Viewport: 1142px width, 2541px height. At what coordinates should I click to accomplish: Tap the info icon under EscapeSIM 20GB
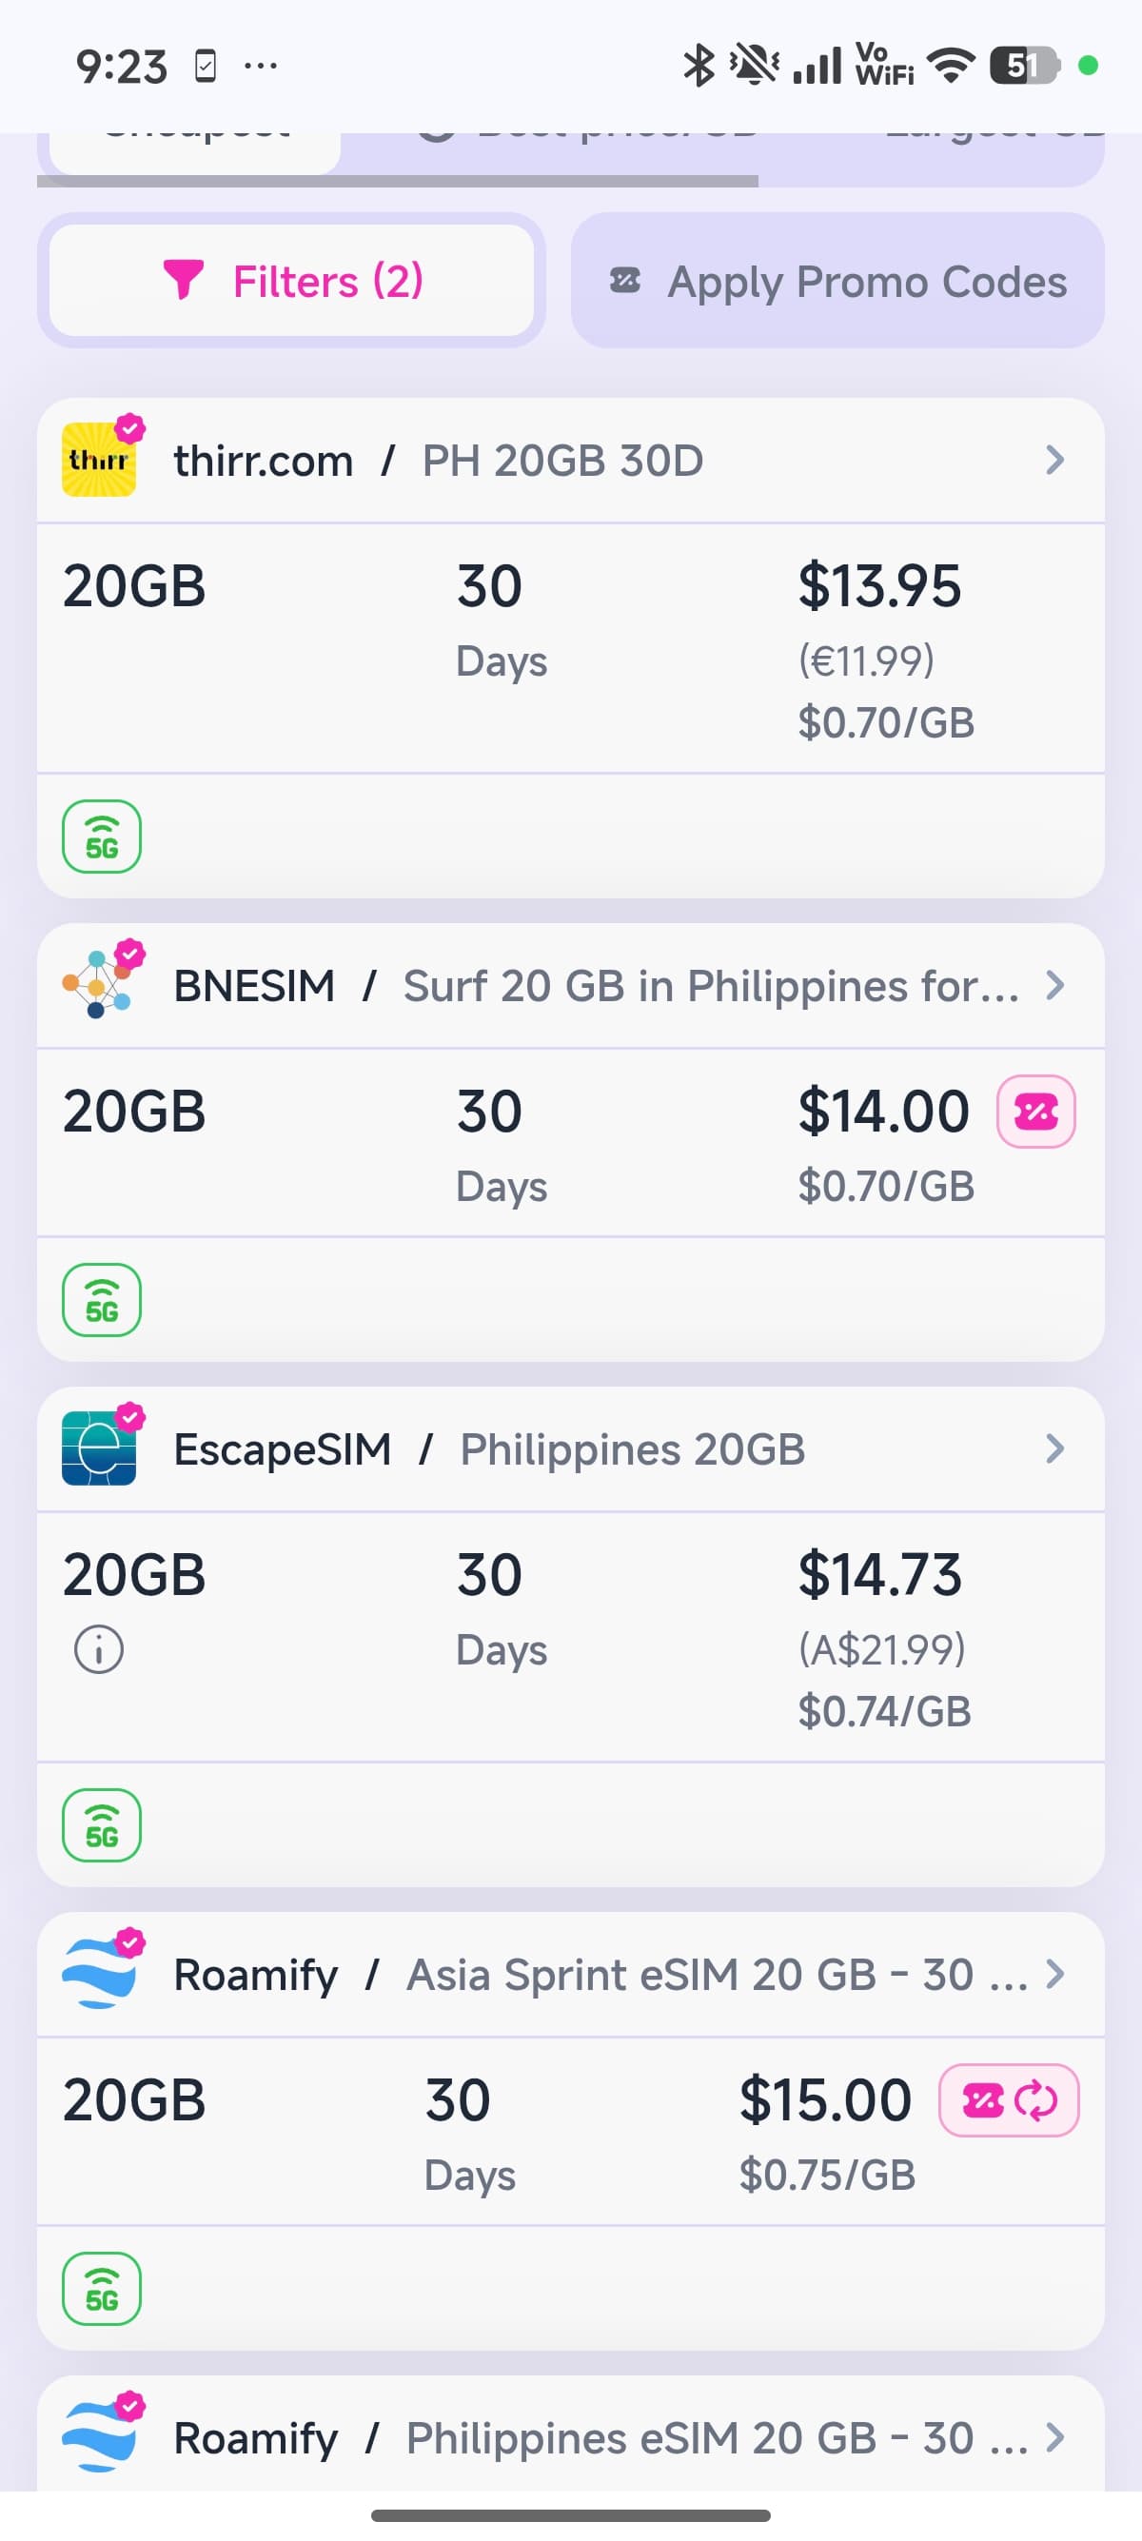(99, 1649)
